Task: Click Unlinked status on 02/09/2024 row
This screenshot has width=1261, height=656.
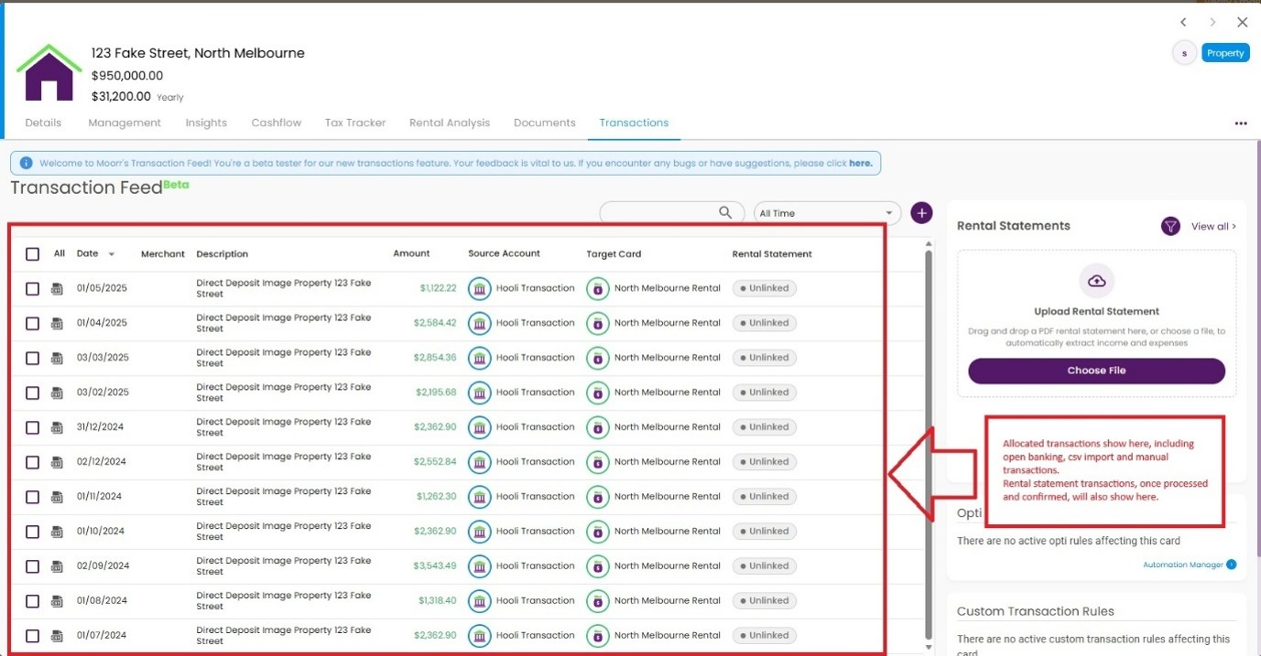Action: 765,566
